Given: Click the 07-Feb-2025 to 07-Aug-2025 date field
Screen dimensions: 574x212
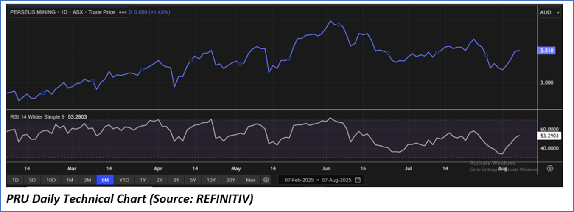Looking at the screenshot, I should (321, 180).
